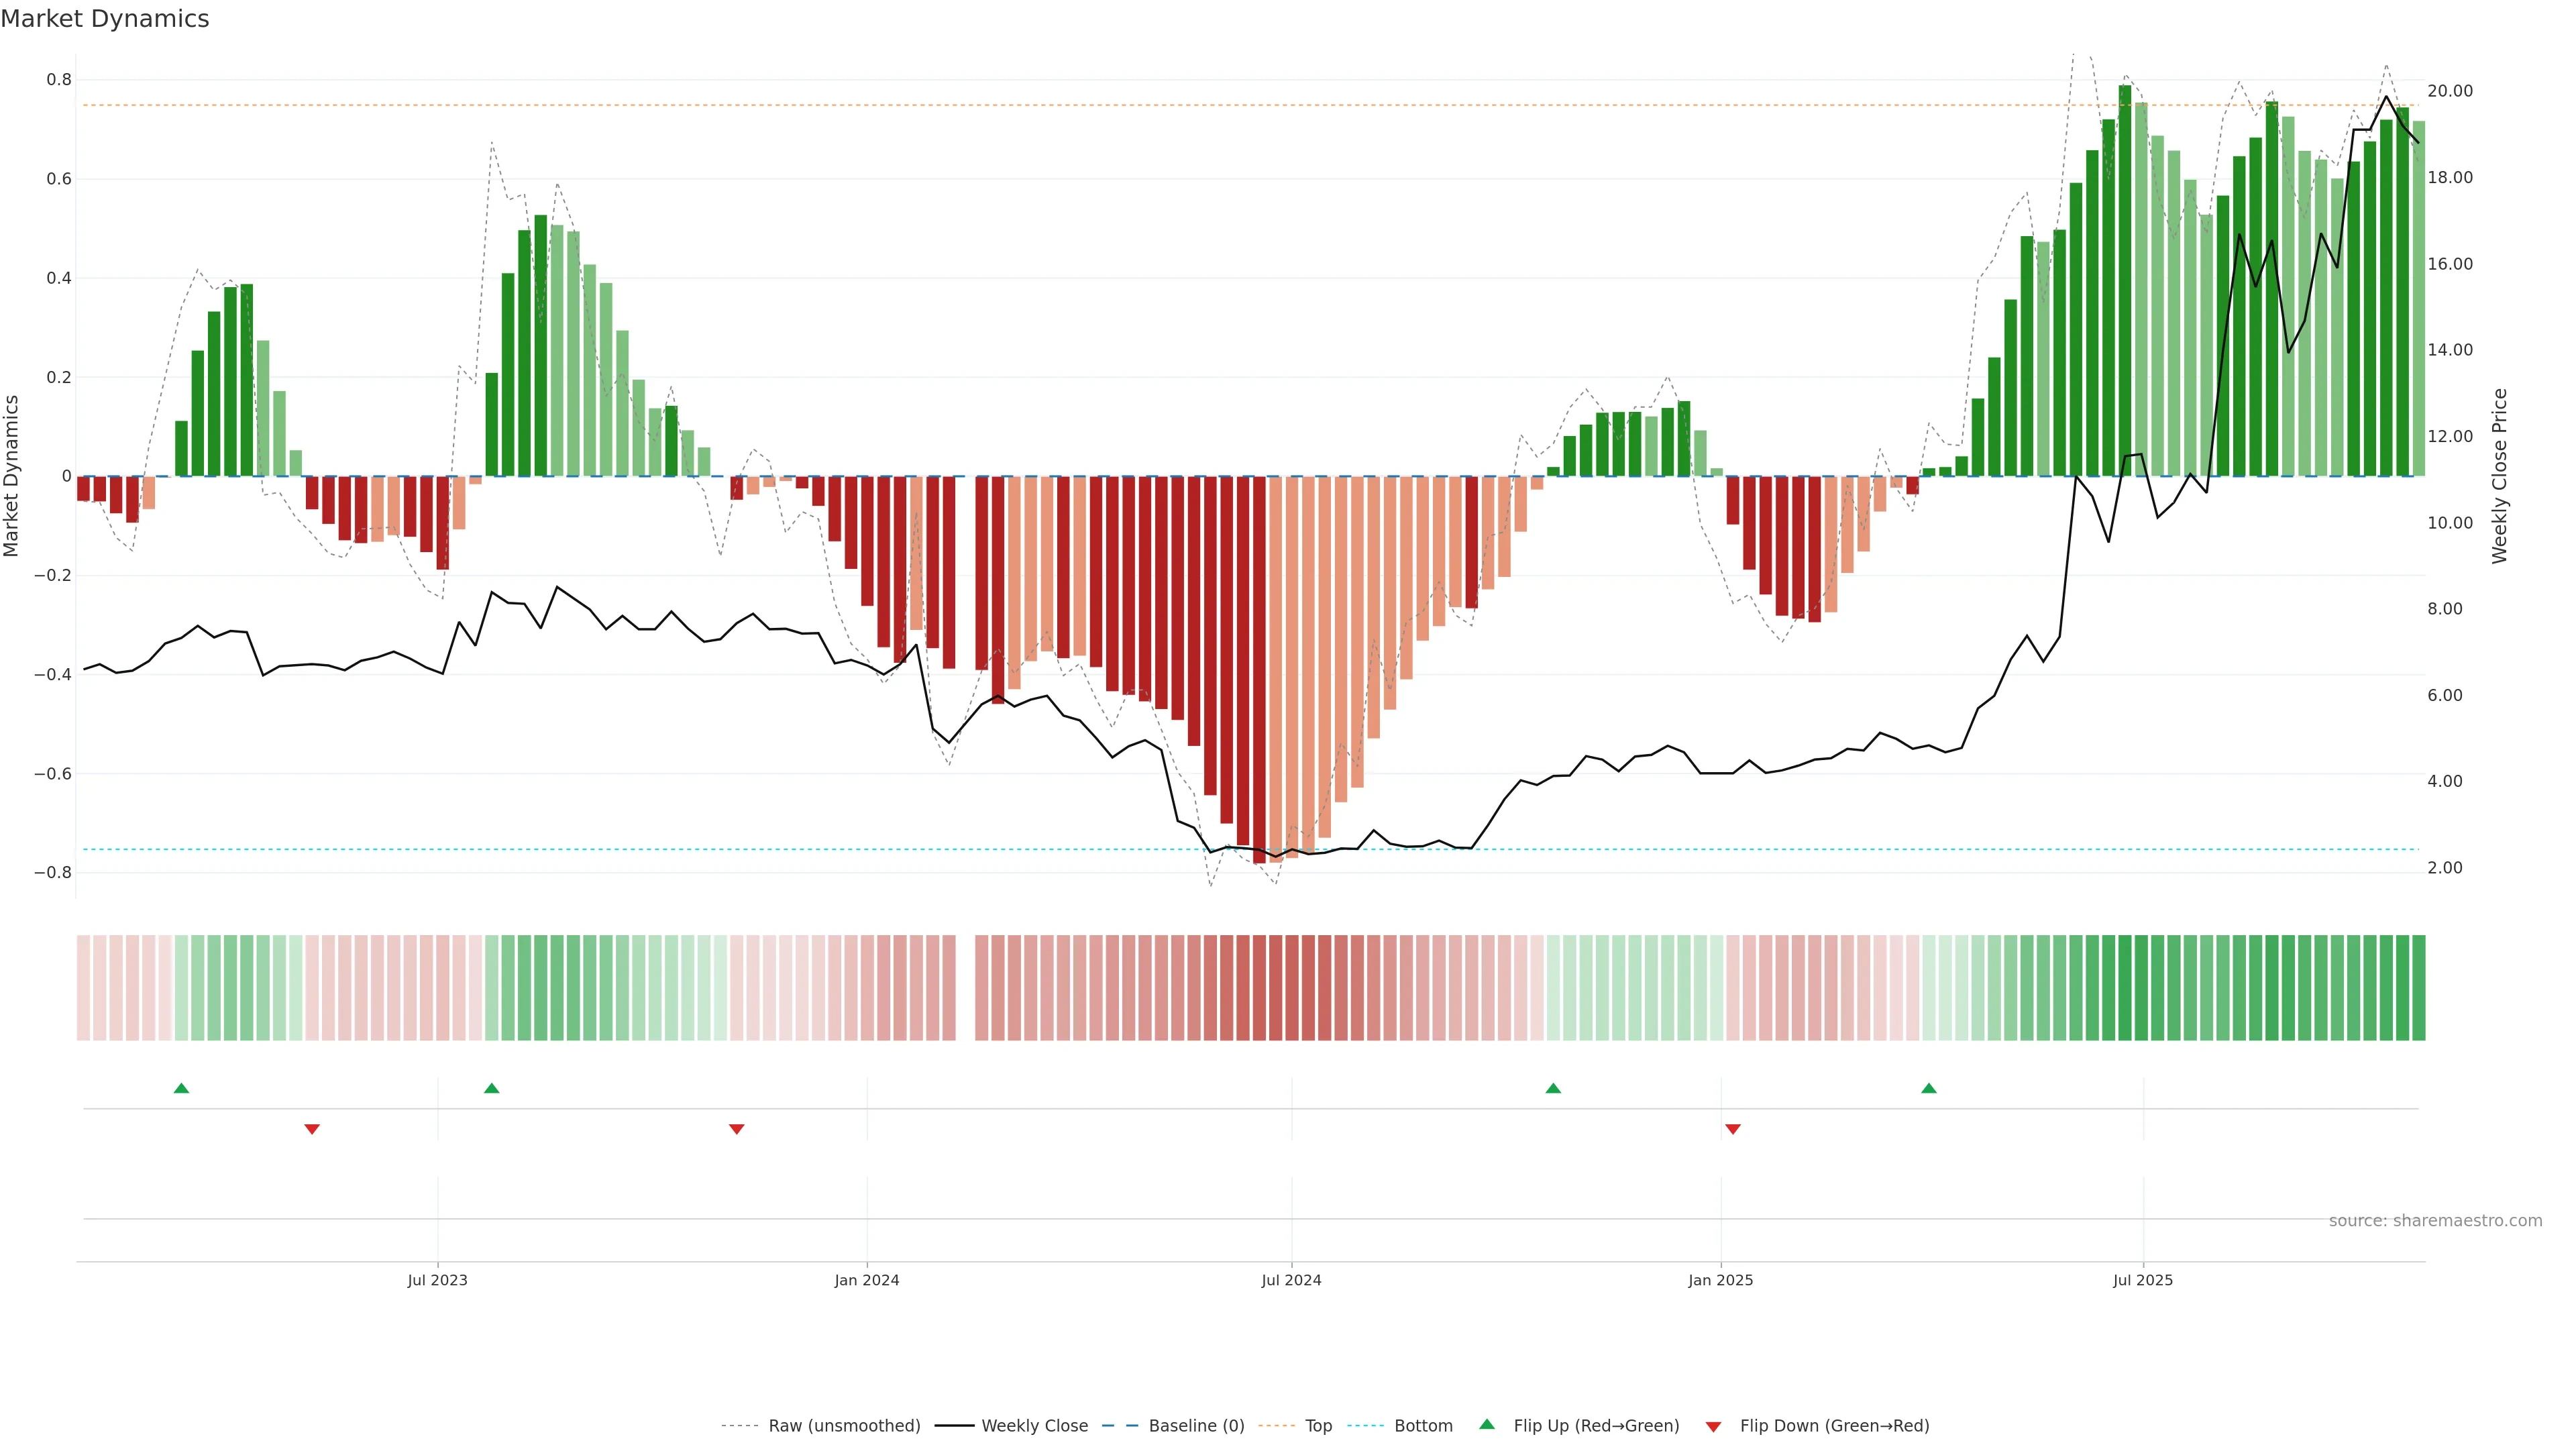Click the source: sharemaestro.com text
Viewport: 2576px width, 1449px height.
tap(2435, 1220)
